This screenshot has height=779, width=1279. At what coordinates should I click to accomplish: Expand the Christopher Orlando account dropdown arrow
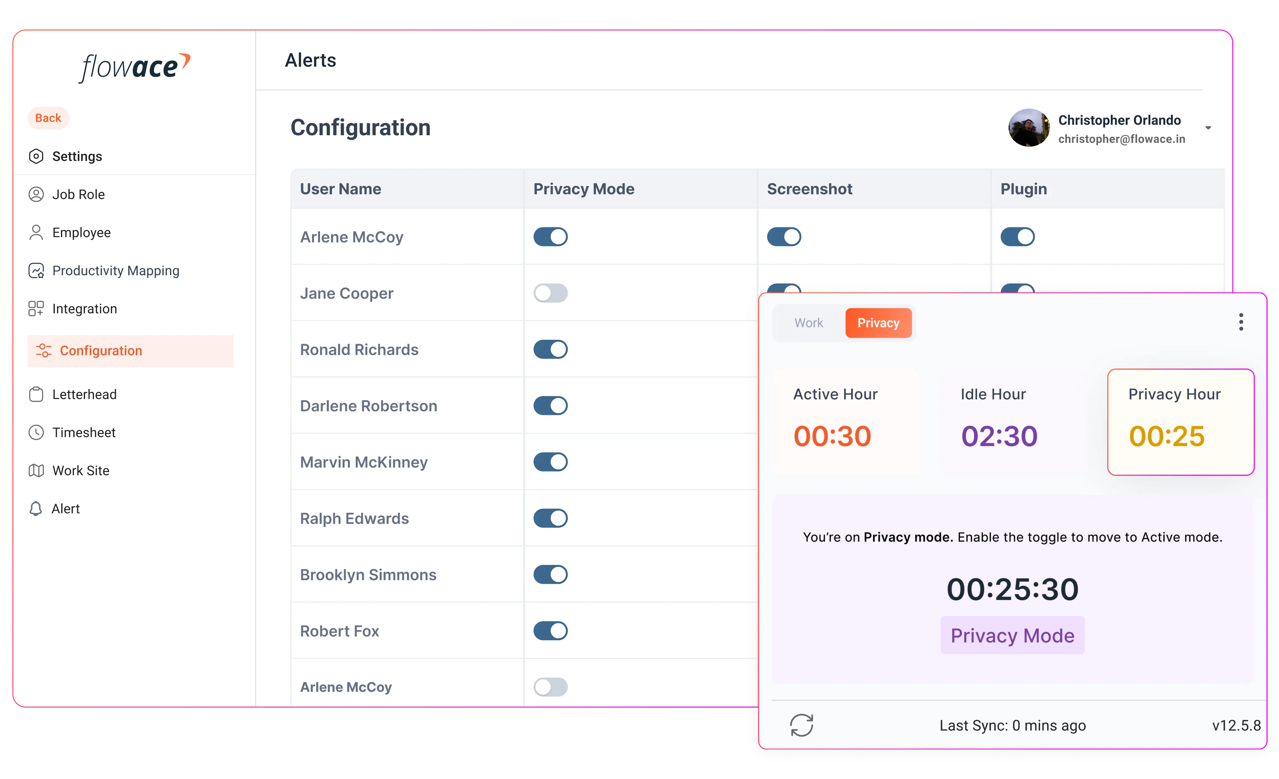1209,128
